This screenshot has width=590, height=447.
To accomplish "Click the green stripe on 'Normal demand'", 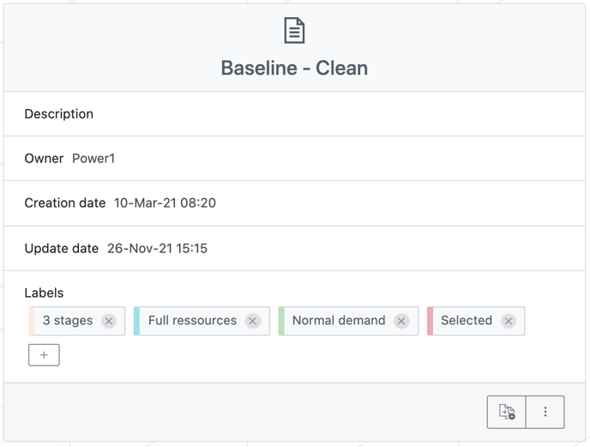I will point(282,321).
